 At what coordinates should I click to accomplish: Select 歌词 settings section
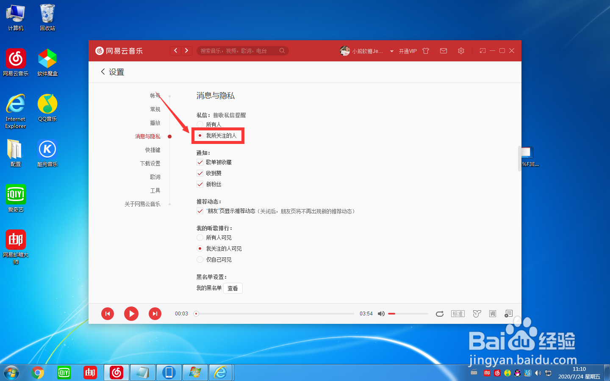pos(155,177)
